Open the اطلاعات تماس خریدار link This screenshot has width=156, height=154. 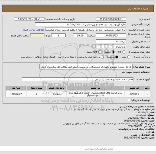tap(33, 30)
